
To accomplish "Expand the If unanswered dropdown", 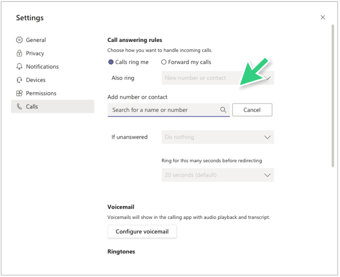I will pyautogui.click(x=218, y=137).
